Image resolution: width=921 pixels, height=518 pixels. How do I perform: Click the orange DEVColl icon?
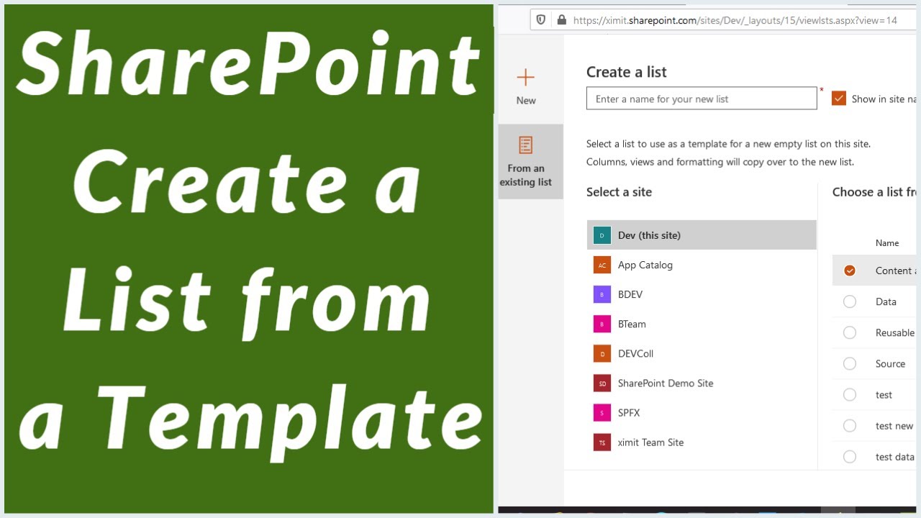[602, 353]
